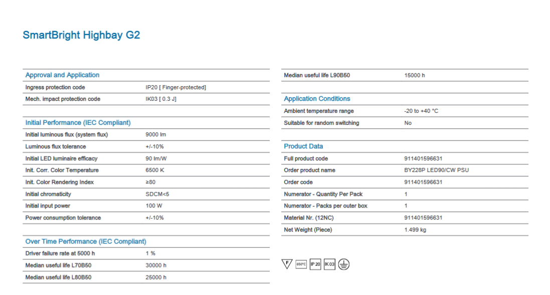Click the full product code value 911401596631

423,159
